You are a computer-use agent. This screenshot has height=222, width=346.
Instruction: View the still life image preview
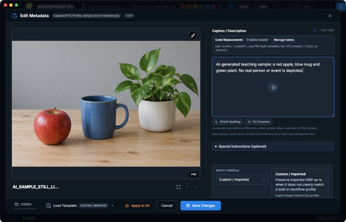(x=106, y=103)
